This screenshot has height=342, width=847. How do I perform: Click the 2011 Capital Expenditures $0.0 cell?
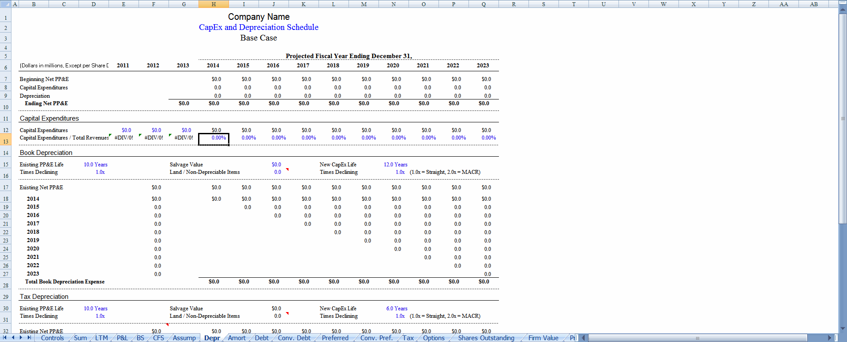coord(127,130)
